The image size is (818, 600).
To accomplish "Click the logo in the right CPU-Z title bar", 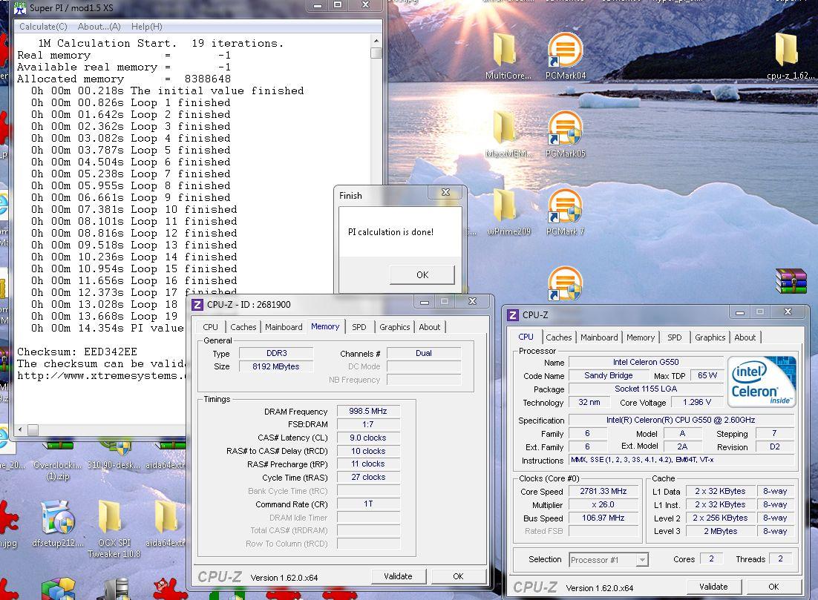I will coord(513,315).
